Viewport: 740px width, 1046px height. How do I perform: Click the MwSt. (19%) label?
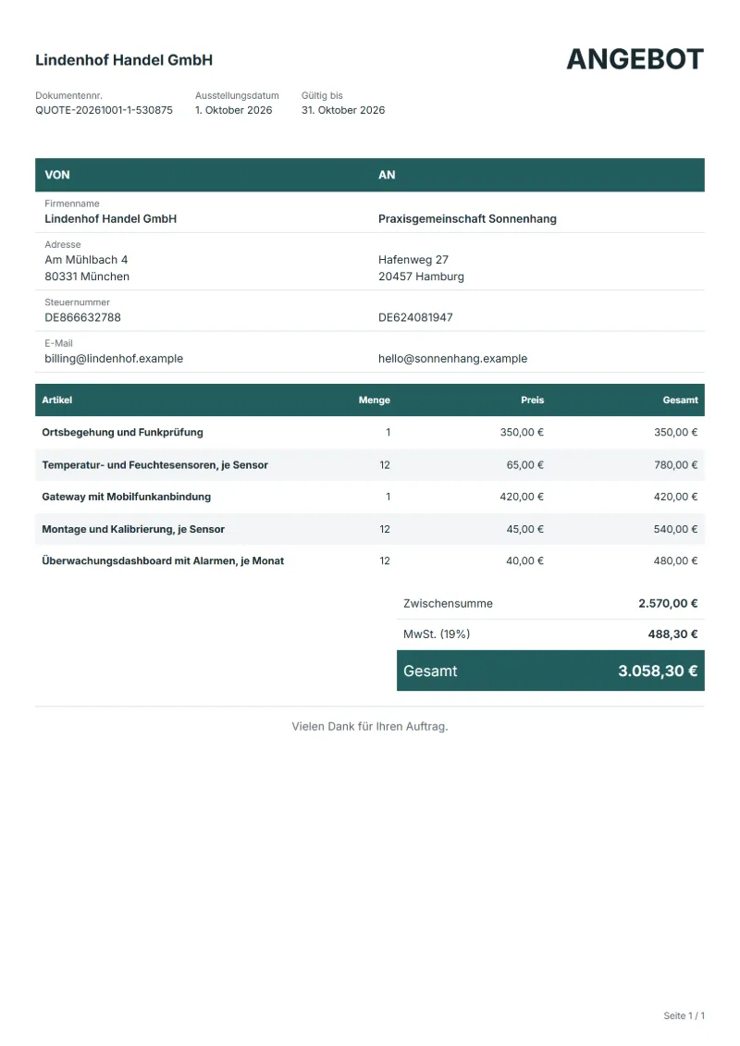pos(437,634)
